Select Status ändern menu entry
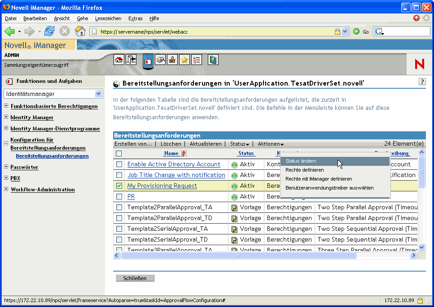This screenshot has height=307, width=434. click(x=335, y=161)
